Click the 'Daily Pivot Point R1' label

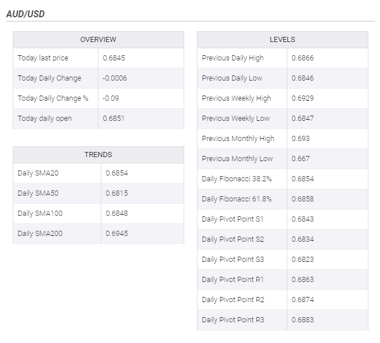click(233, 279)
